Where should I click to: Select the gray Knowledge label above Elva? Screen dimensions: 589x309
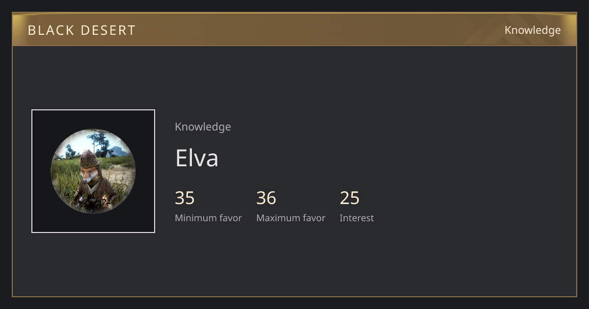(x=203, y=127)
